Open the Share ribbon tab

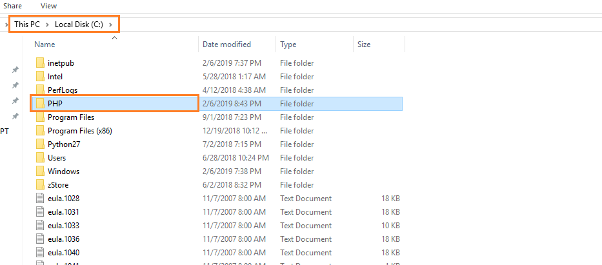[x=13, y=5]
